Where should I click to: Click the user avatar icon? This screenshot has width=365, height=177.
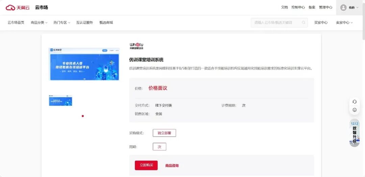(343, 8)
